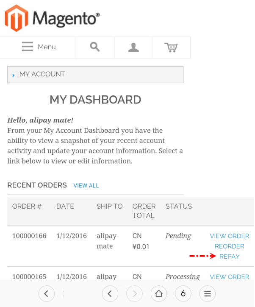Open the shopping cart icon
Viewport: 255px width, 307px height.
[171, 47]
